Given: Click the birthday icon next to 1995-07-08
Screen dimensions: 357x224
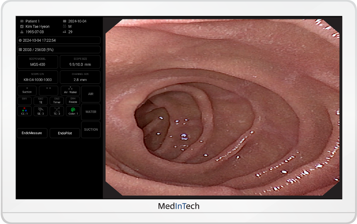Looking at the screenshot, I should pos(22,32).
